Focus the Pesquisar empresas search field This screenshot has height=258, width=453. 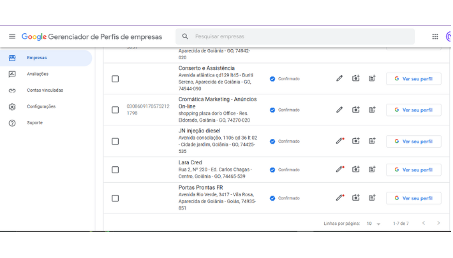[295, 36]
